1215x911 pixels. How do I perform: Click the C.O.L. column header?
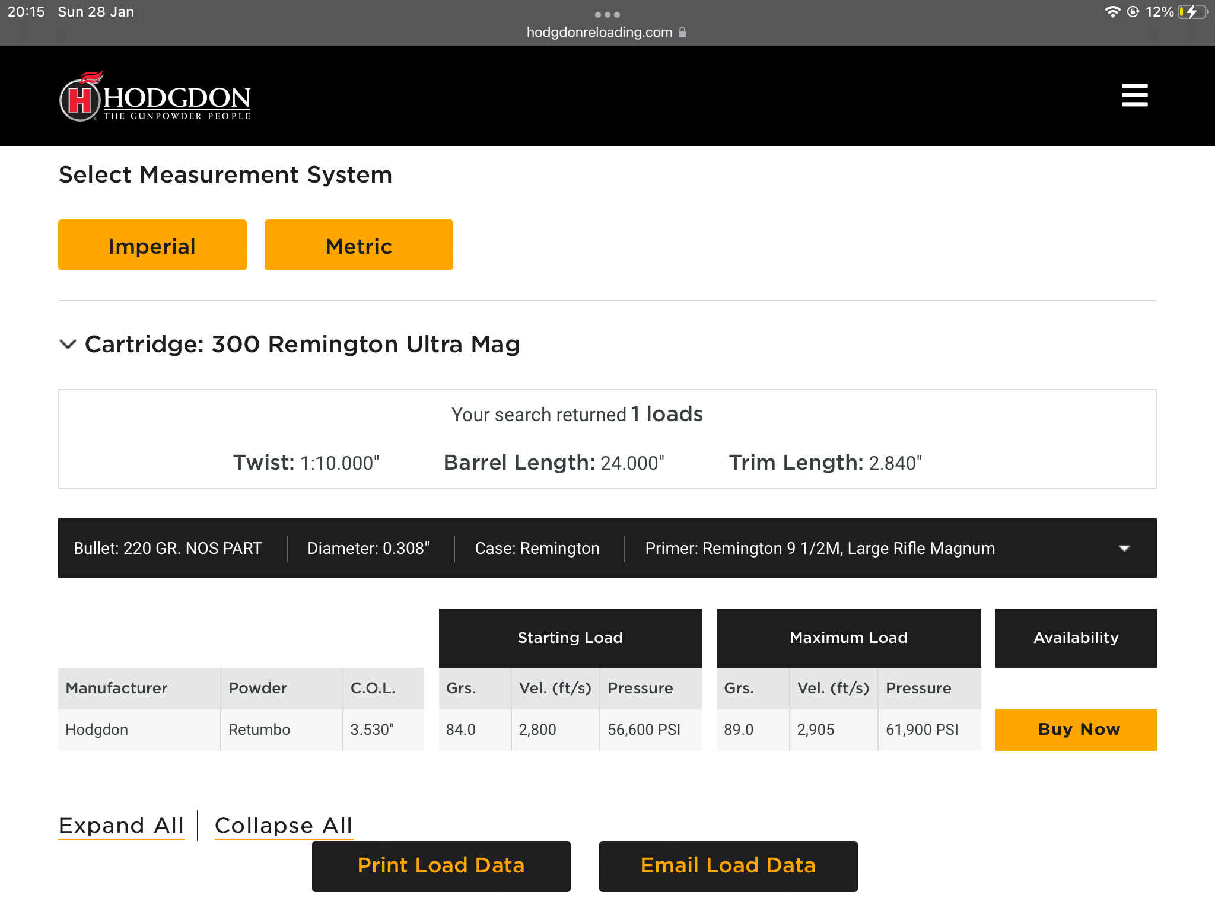[384, 688]
